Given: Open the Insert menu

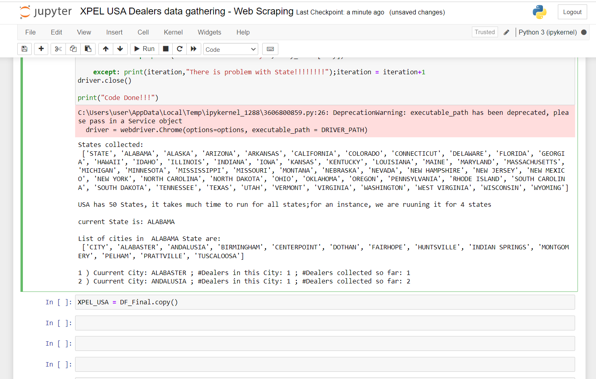Looking at the screenshot, I should (114, 32).
